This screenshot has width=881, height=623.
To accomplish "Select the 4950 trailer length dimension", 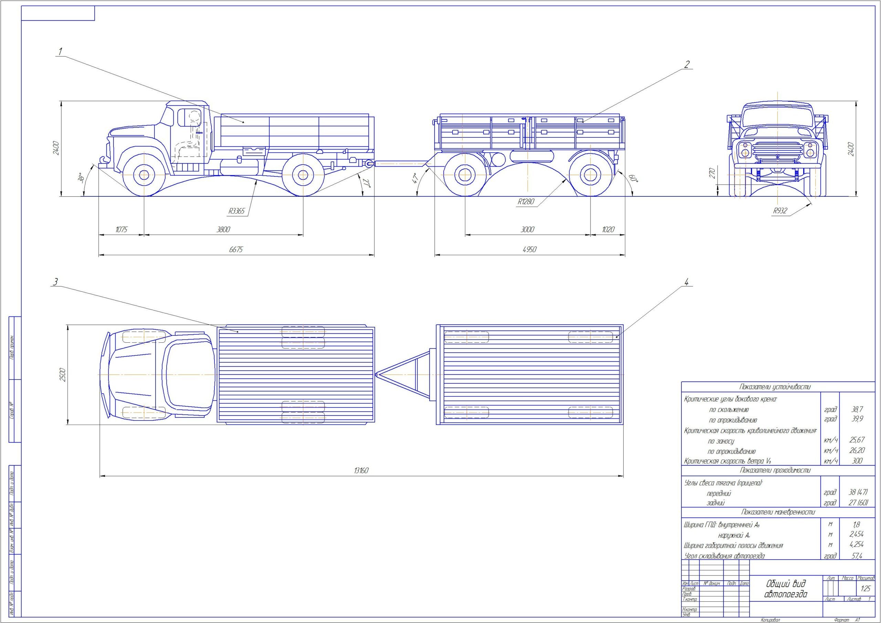I will point(529,249).
